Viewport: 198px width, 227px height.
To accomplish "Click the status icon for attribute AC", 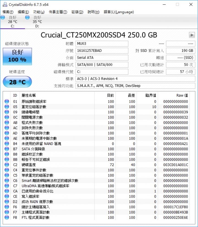I will point(7,128).
